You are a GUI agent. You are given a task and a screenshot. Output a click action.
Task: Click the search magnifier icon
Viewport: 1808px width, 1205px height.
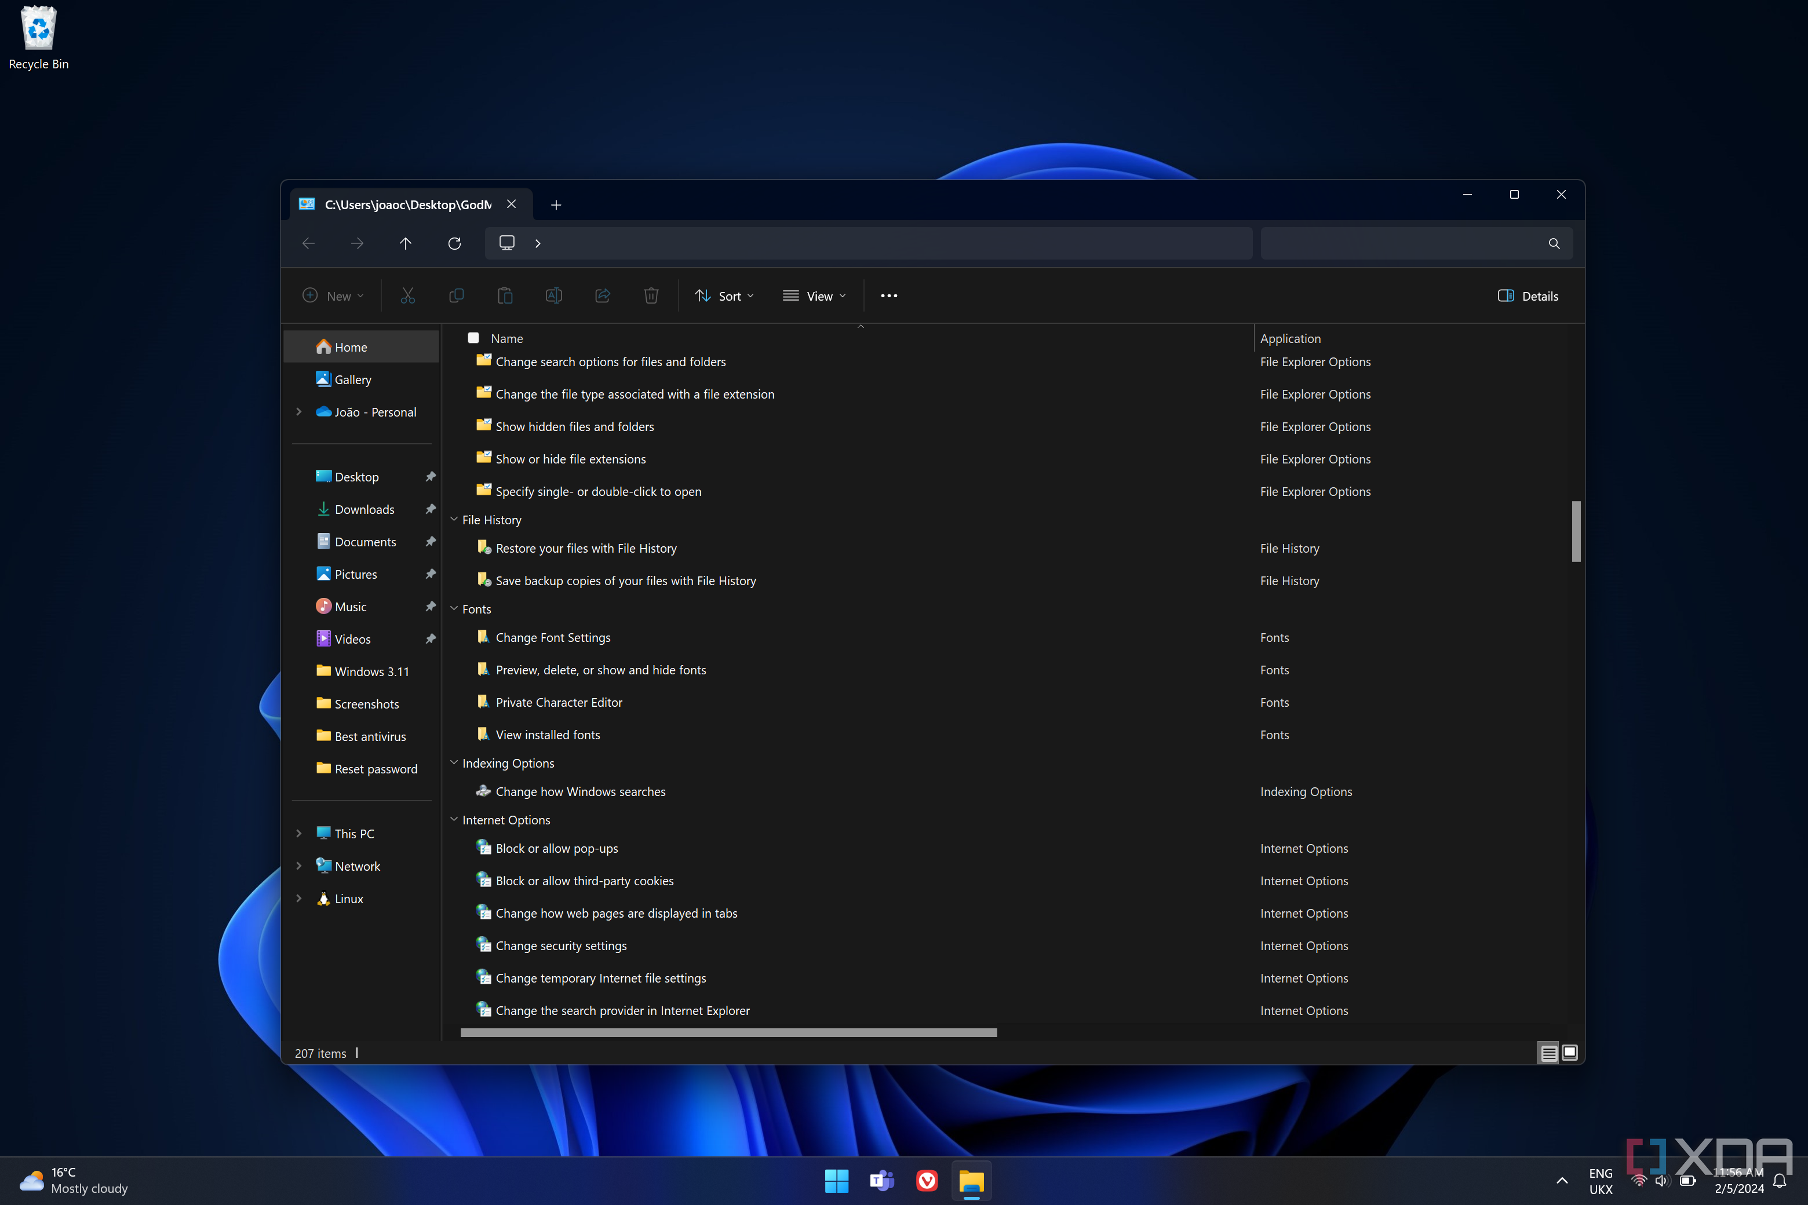click(1554, 244)
